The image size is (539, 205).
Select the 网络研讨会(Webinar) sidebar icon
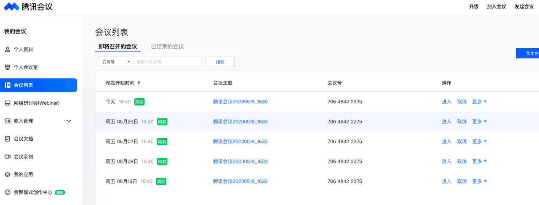pos(8,103)
